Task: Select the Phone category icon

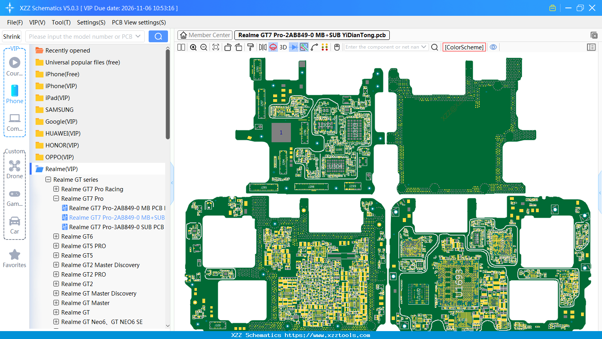Action: 15,94
